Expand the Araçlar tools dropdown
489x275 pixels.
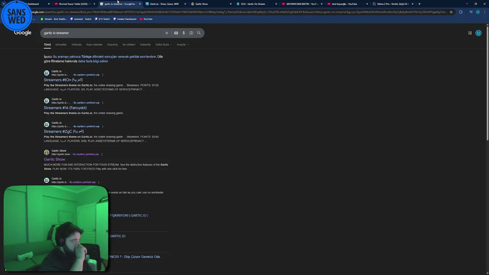[x=183, y=45]
